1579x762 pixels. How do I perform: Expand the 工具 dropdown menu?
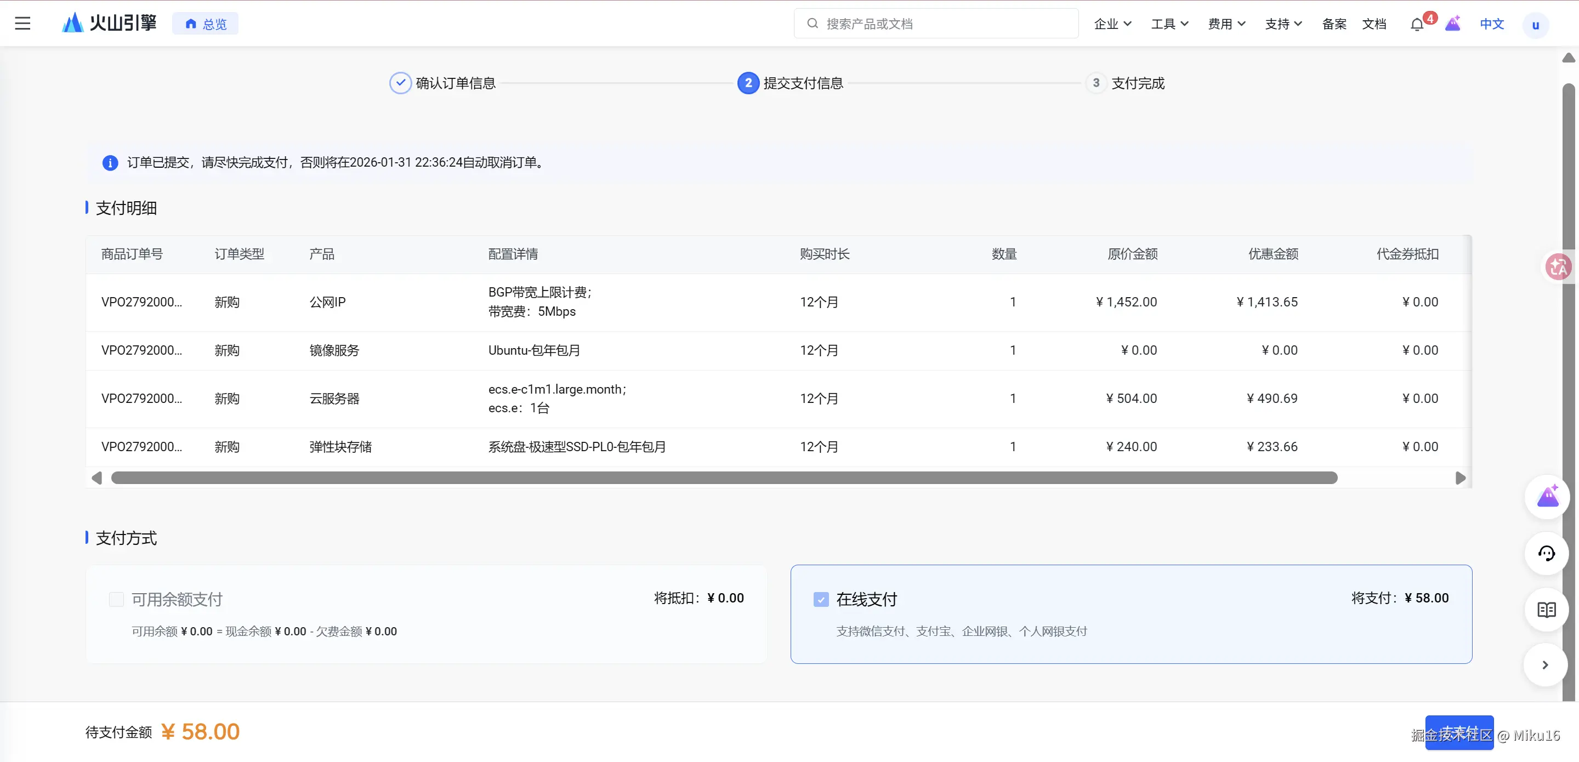coord(1169,24)
